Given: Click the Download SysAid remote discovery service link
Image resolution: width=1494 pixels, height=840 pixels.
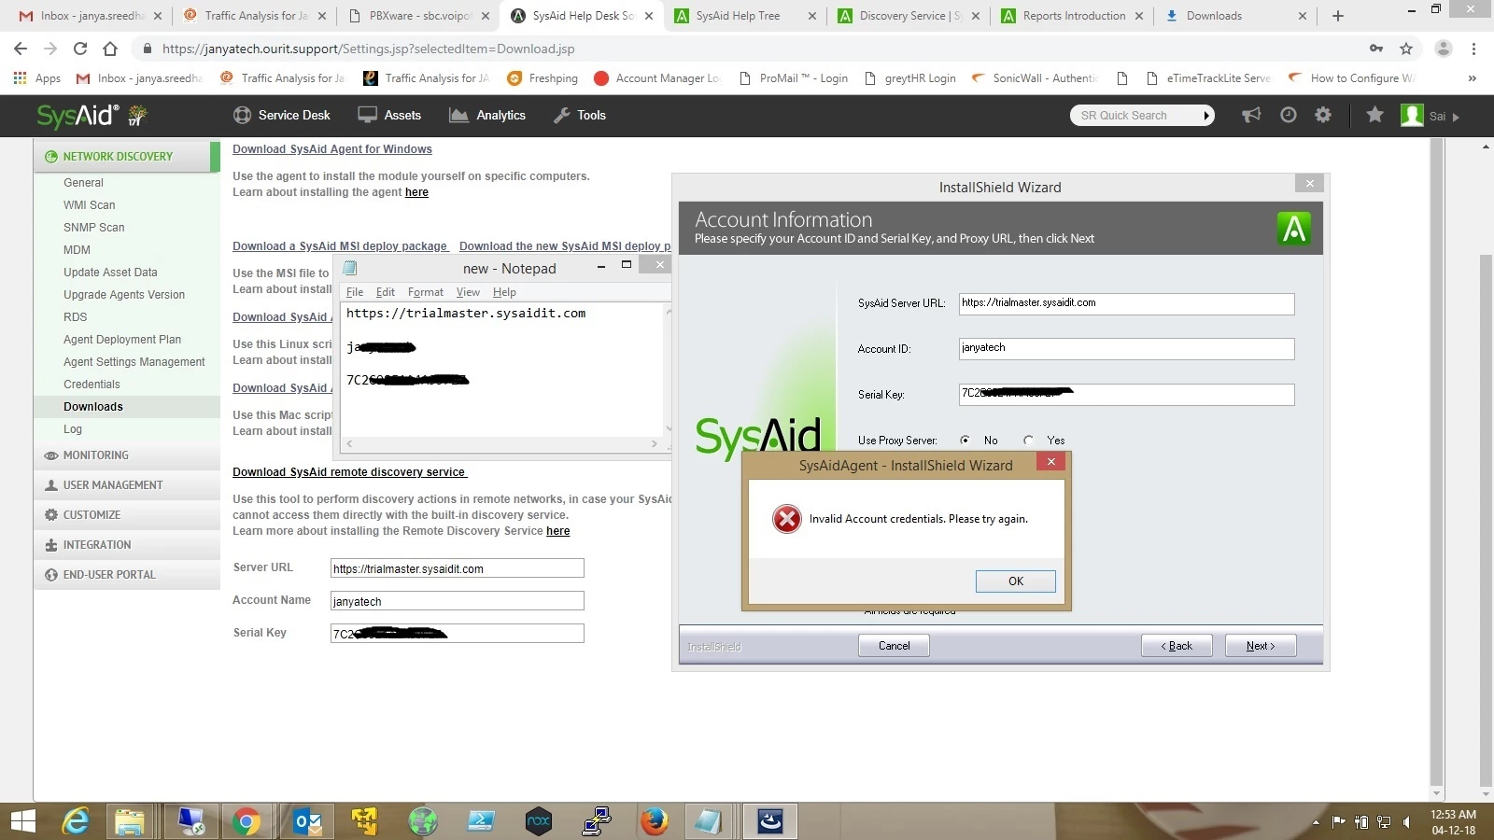Looking at the screenshot, I should point(349,472).
